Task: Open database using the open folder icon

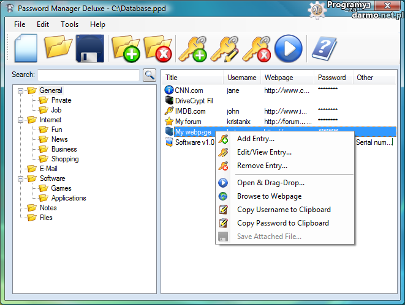Action: 59,48
